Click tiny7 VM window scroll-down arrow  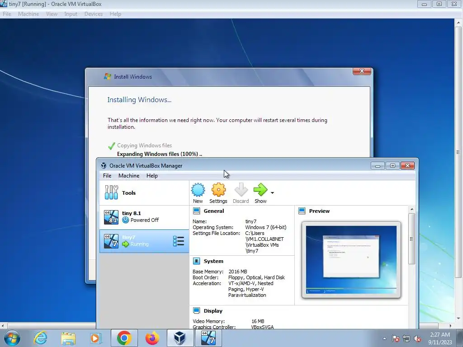click(458, 319)
